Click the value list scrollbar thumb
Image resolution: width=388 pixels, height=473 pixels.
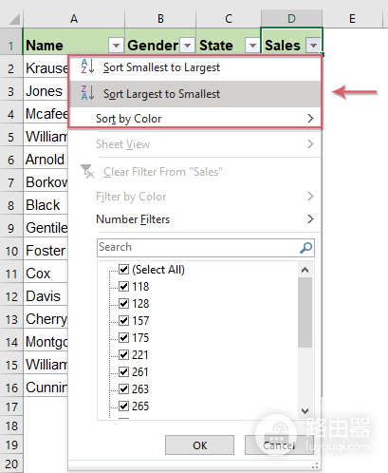tap(305, 312)
